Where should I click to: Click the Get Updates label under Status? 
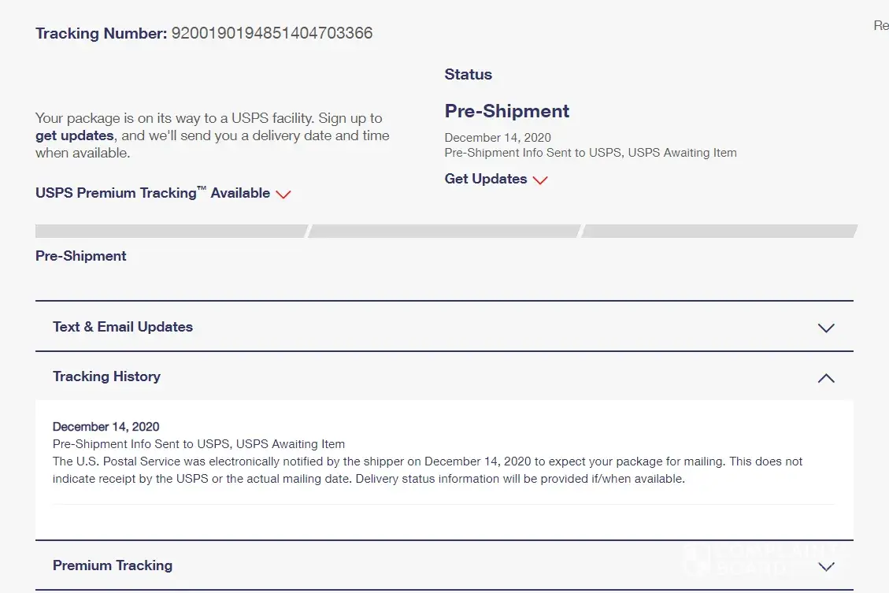485,179
